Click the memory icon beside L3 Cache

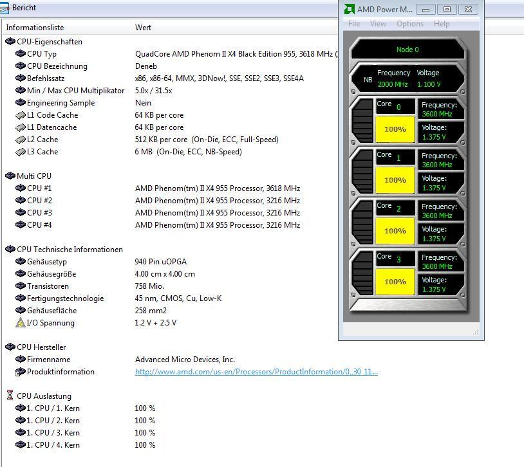tap(21, 152)
